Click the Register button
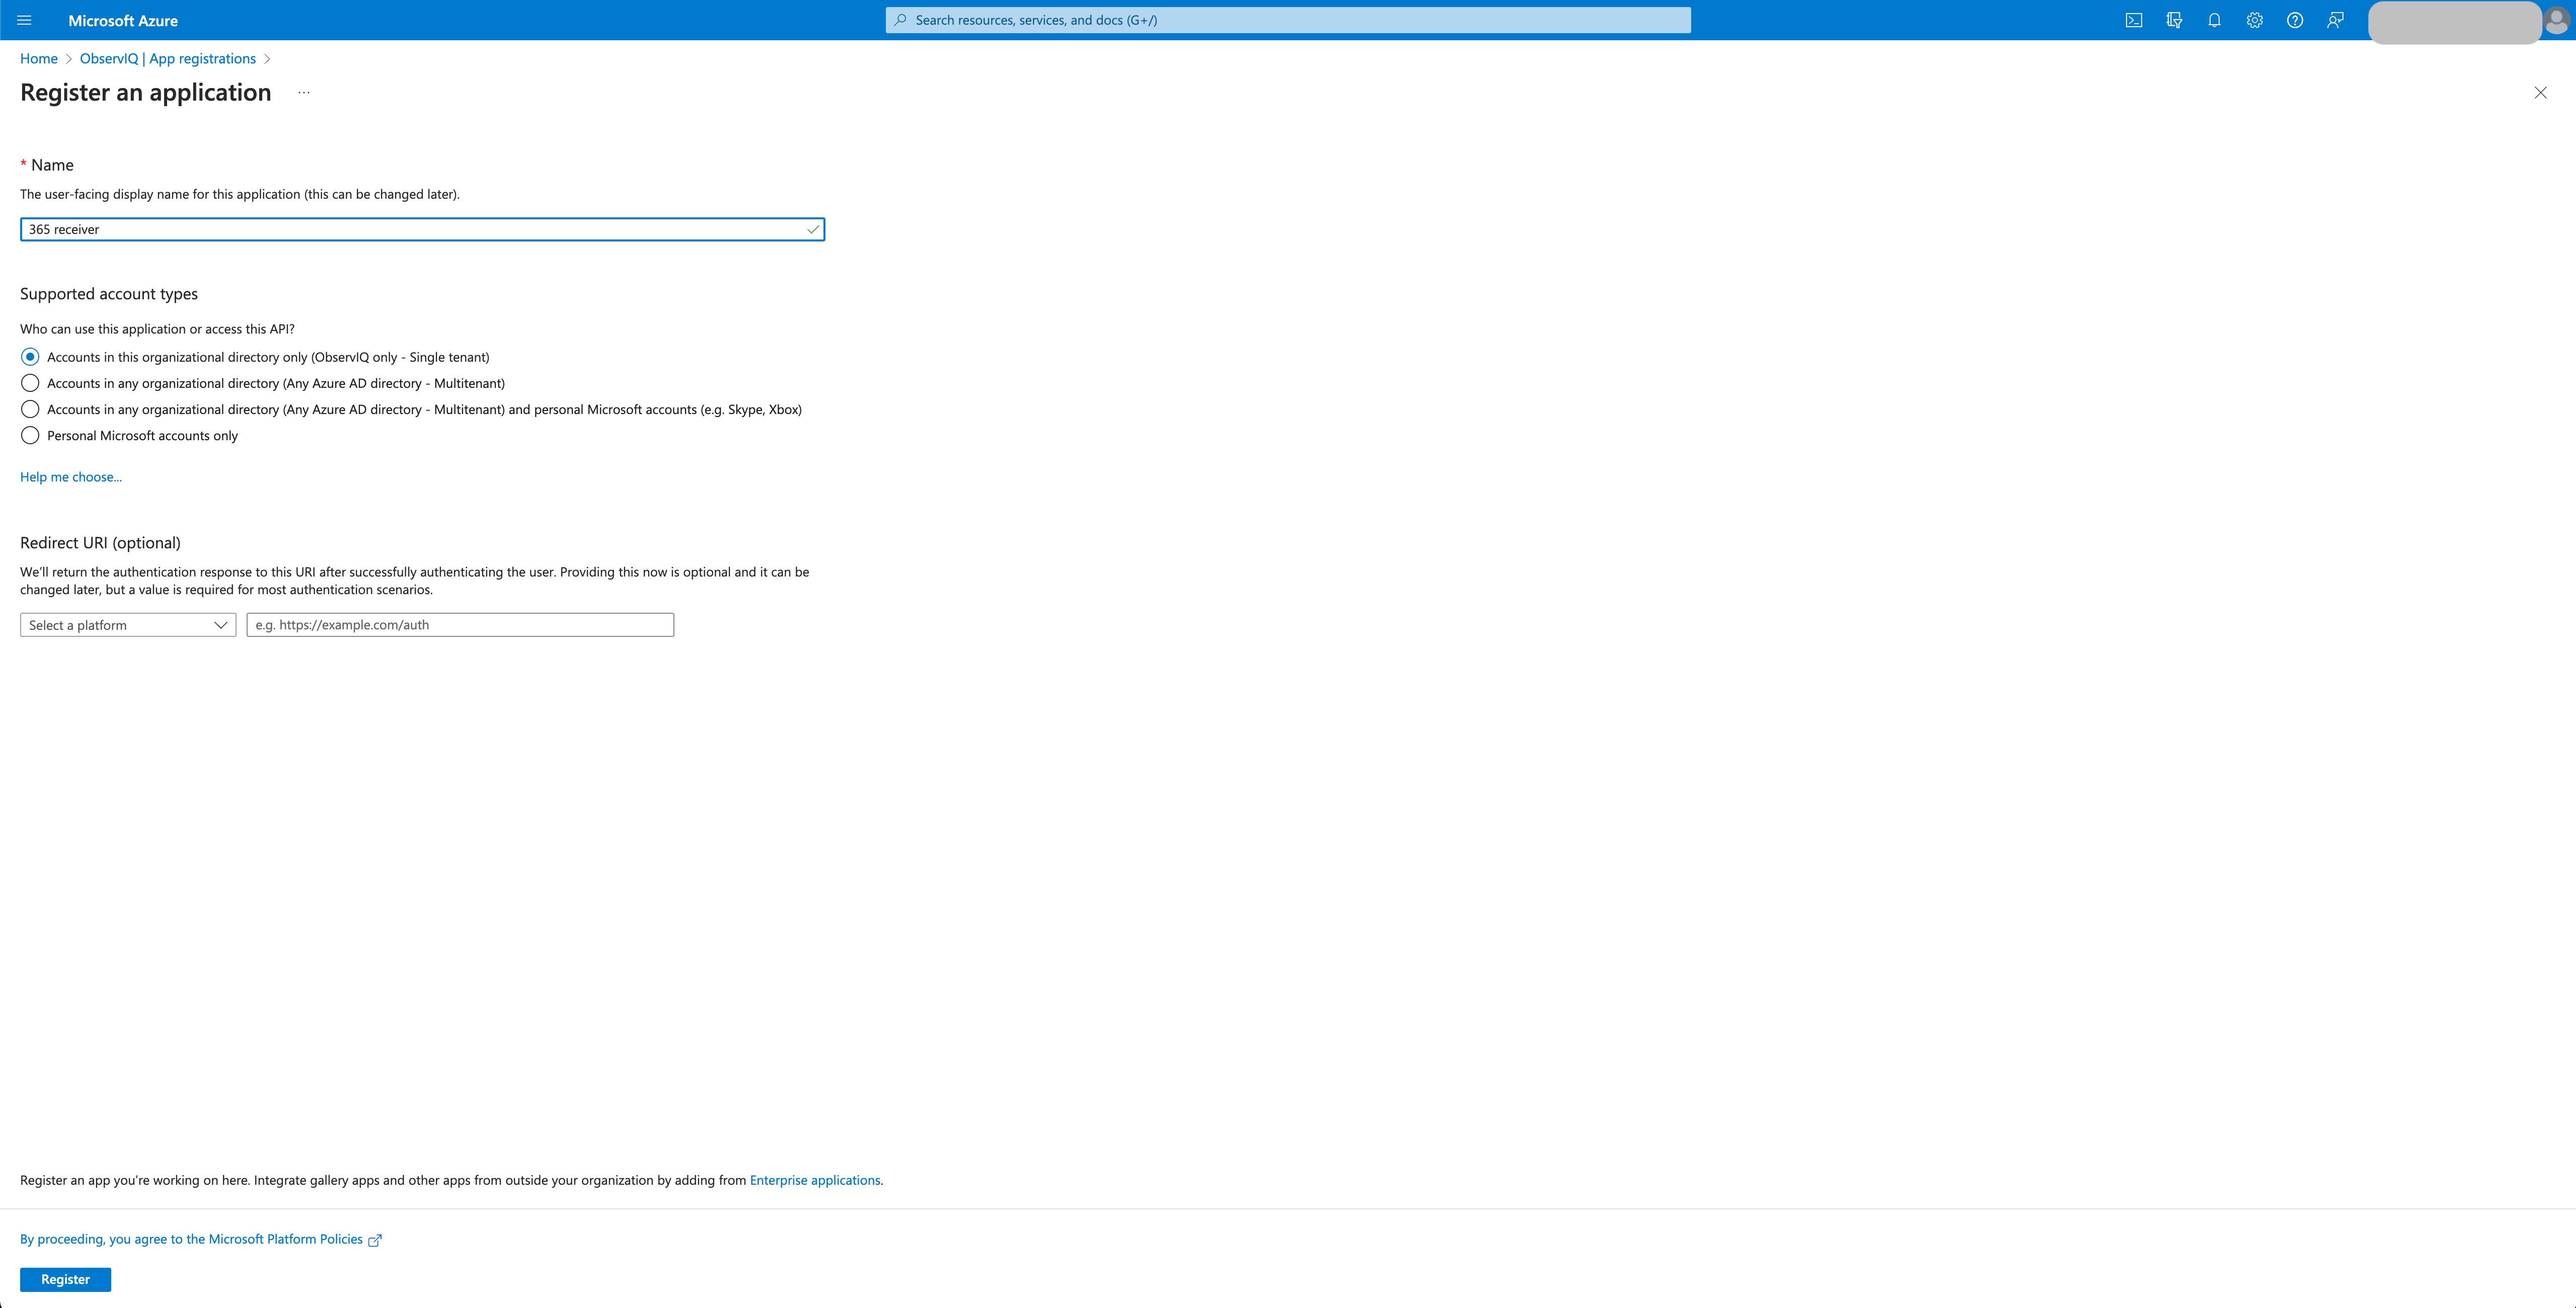Image resolution: width=2576 pixels, height=1308 pixels. [65, 1279]
